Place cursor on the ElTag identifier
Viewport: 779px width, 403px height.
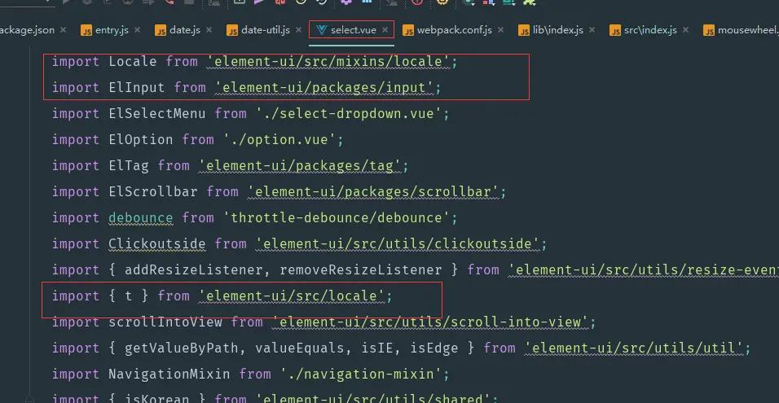pyautogui.click(x=128, y=166)
